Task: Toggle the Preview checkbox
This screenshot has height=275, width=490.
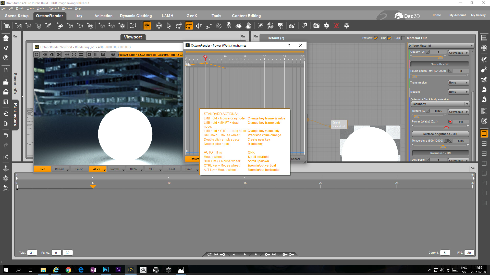Action: [x=376, y=38]
